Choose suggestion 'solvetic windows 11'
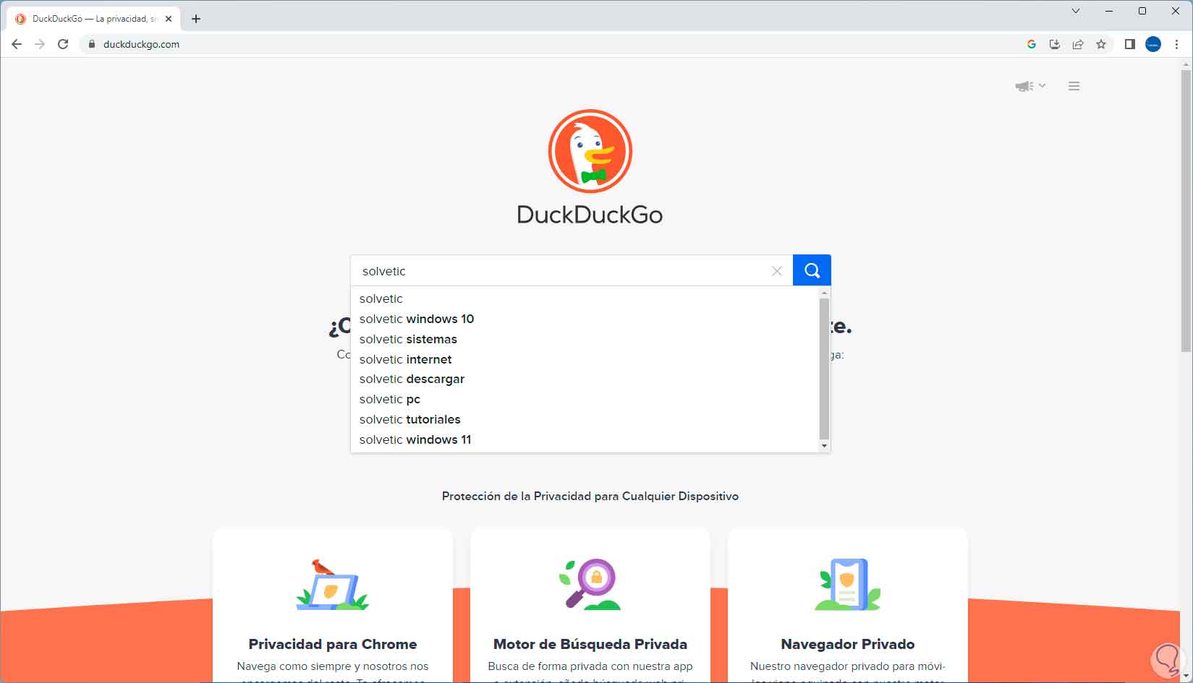This screenshot has width=1193, height=683. (x=585, y=439)
